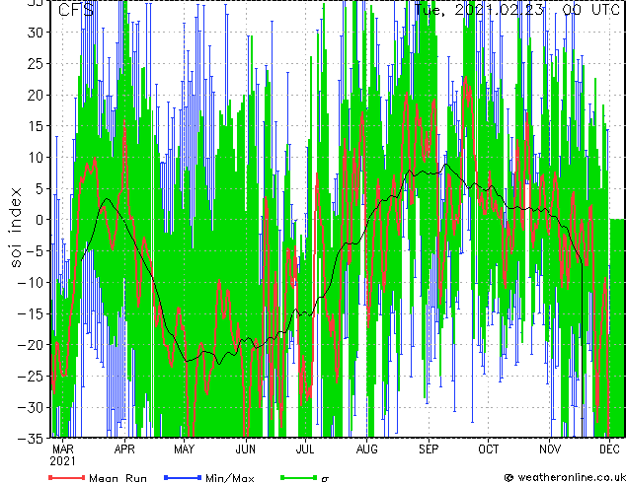Click the SEP month axis label
The width and height of the screenshot is (626, 483).
coord(429,449)
